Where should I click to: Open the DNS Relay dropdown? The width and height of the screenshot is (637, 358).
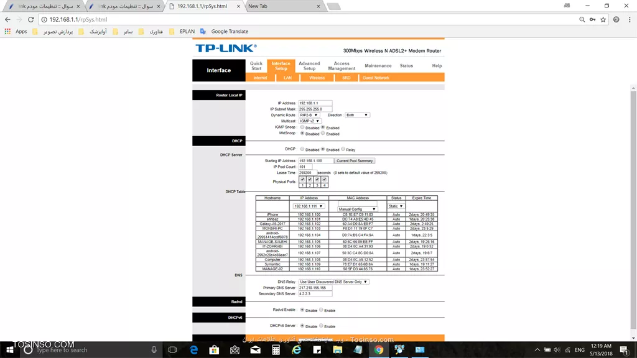(x=333, y=282)
